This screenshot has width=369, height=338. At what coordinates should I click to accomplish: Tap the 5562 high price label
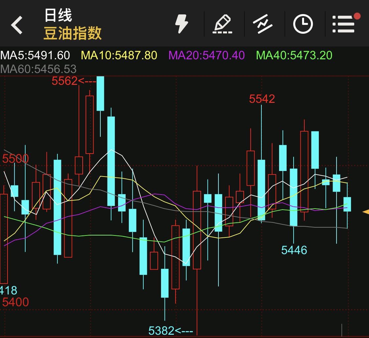[65, 81]
